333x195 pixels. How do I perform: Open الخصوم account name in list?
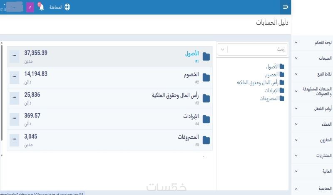tap(191, 75)
